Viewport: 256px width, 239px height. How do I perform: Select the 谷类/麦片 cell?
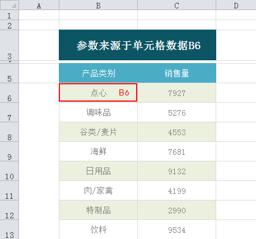(x=98, y=132)
